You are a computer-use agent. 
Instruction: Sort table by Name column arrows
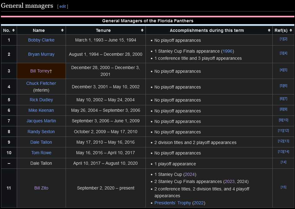(62, 30)
